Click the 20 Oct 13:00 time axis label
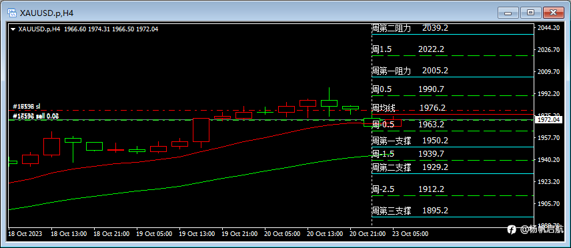571x248 pixels. tap(326, 234)
